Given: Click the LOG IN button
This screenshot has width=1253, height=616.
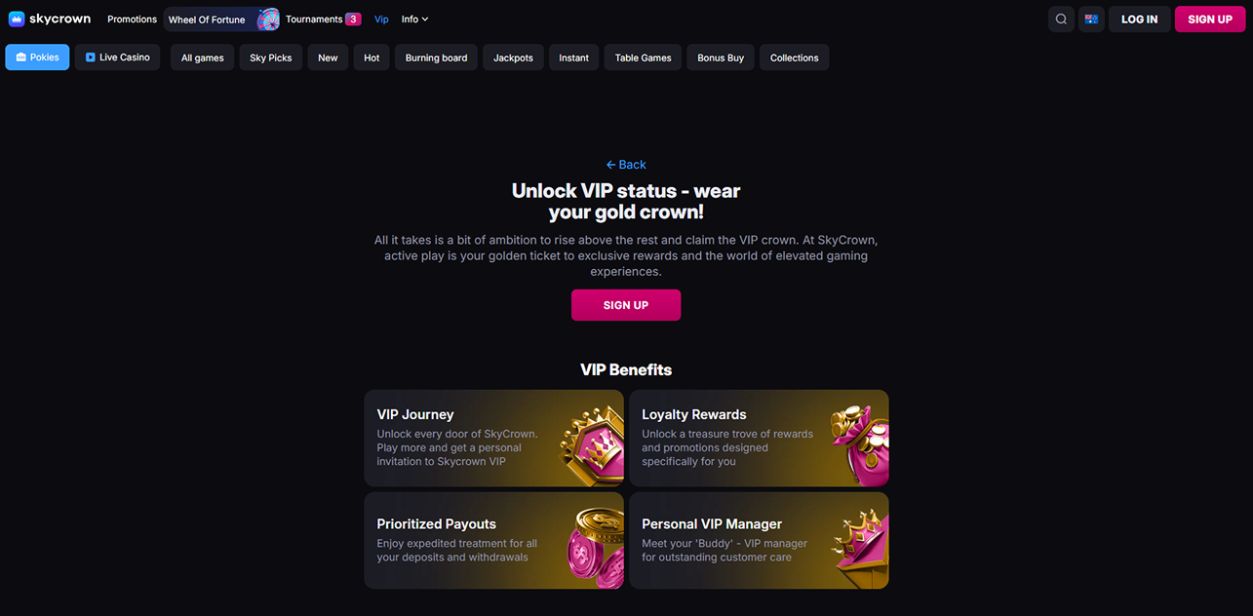Looking at the screenshot, I should tap(1139, 19).
